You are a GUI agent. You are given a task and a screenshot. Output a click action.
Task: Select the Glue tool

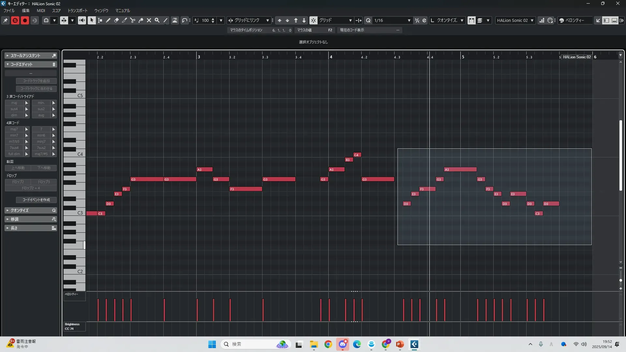[141, 20]
